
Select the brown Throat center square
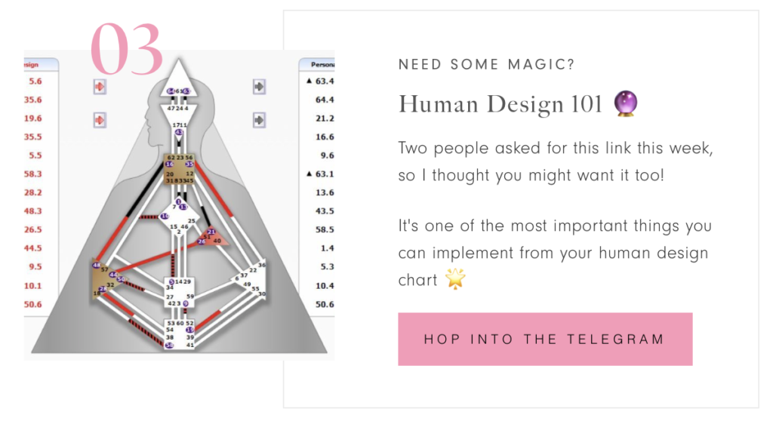tap(179, 169)
